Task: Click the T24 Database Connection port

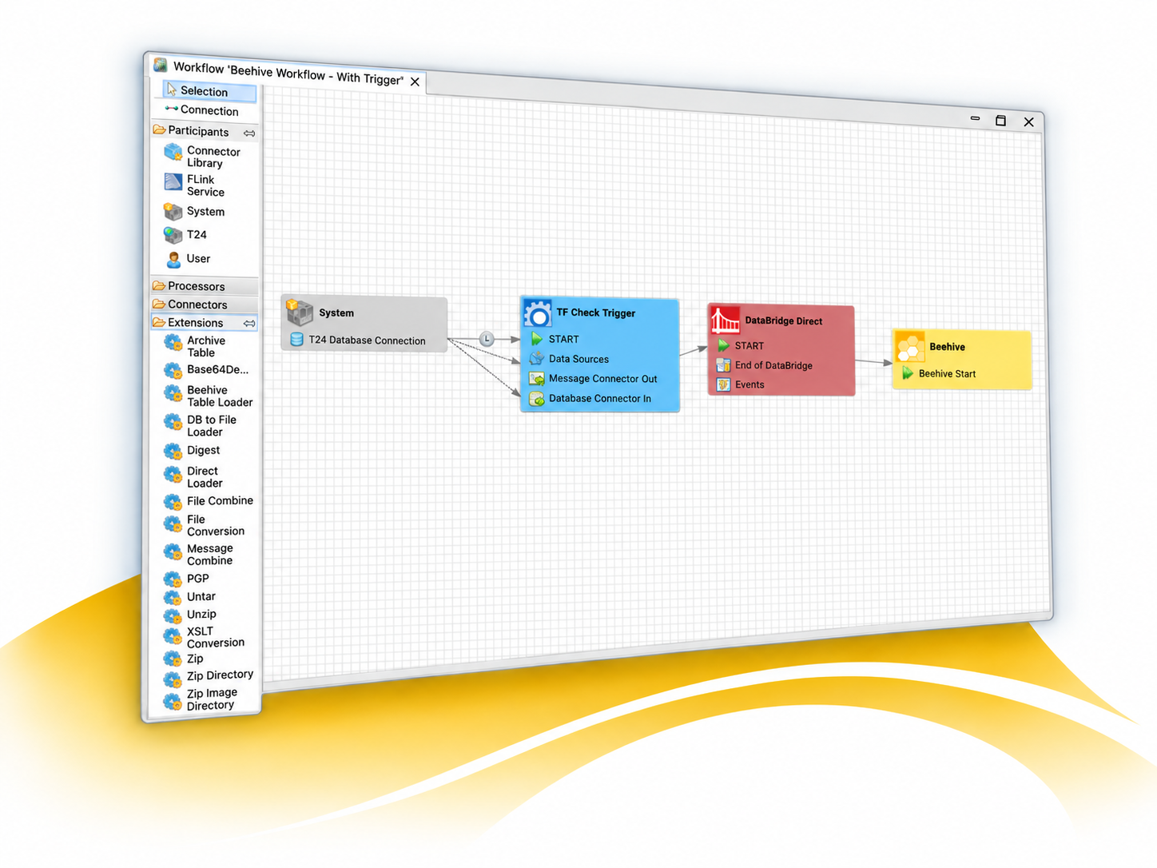Action: [x=357, y=340]
